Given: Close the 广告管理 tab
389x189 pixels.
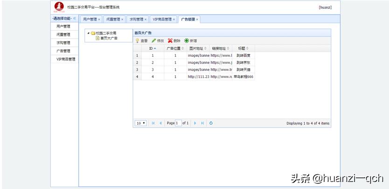Looking at the screenshot, I should click(x=197, y=20).
